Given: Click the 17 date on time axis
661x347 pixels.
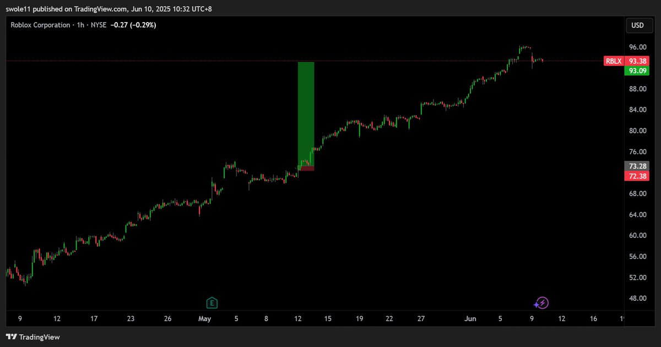Looking at the screenshot, I should (x=94, y=319).
